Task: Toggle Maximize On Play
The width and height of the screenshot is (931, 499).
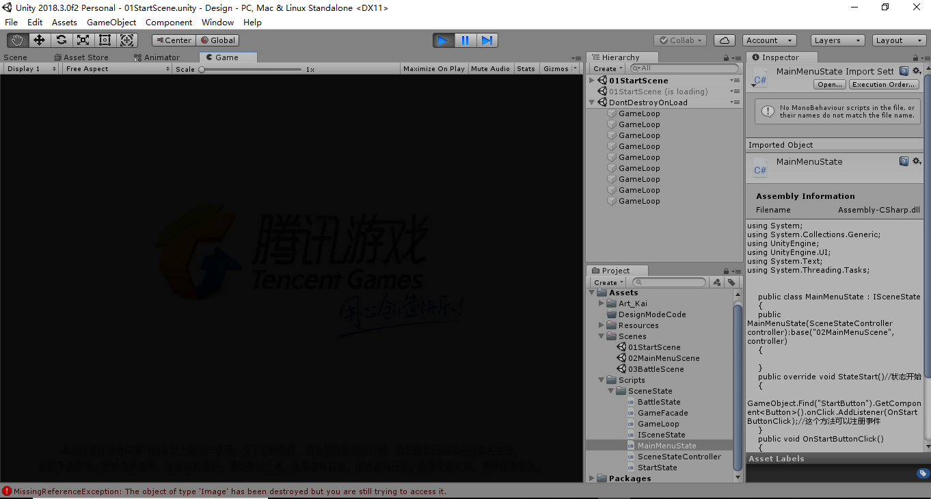Action: point(434,68)
